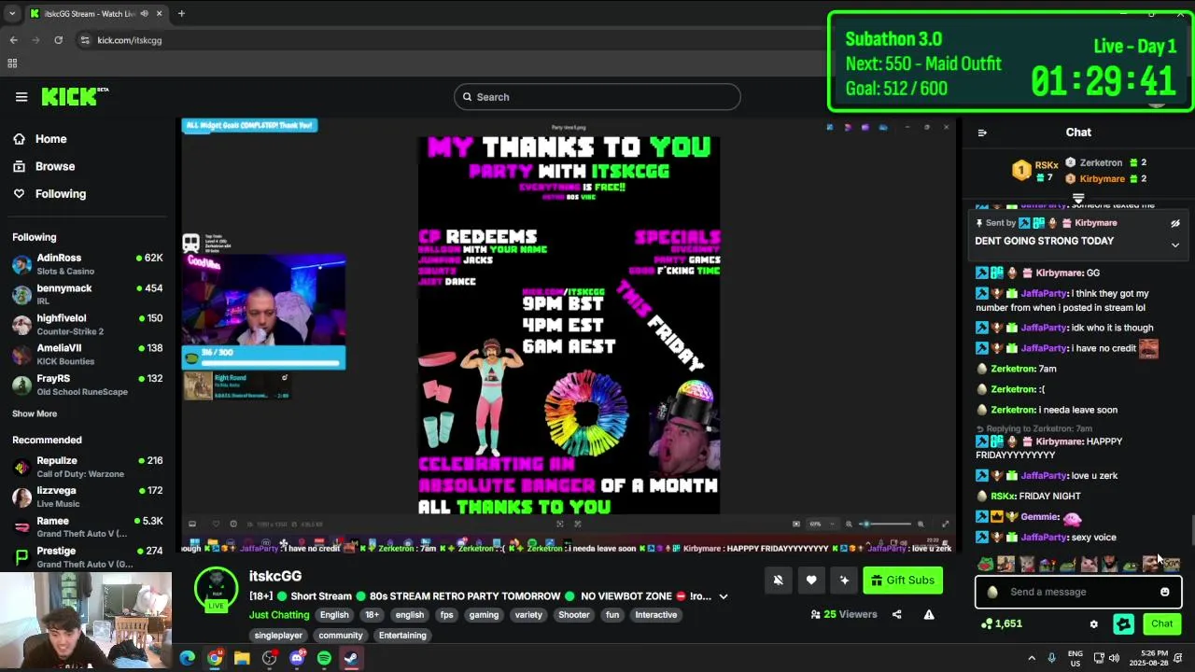Open emote picker in chat box
This screenshot has width=1195, height=672.
click(x=1165, y=592)
